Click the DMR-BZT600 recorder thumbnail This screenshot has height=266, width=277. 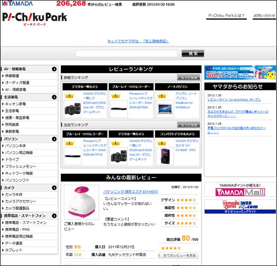[x=119, y=109]
